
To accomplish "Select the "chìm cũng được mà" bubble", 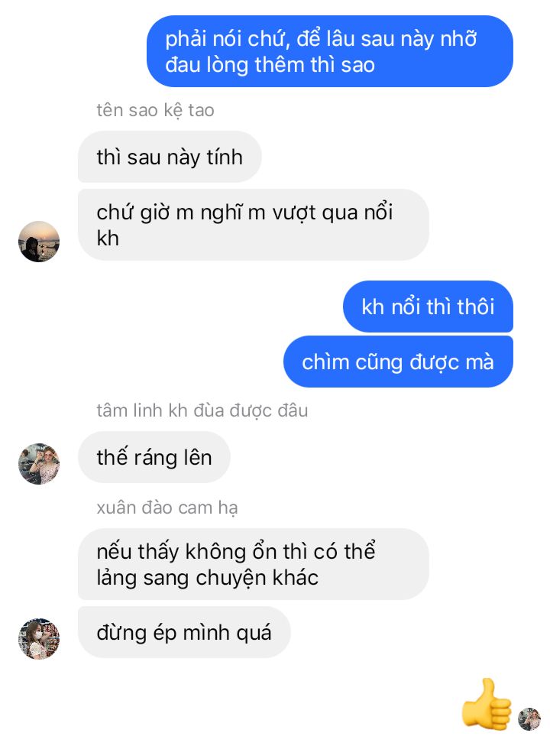I will tap(398, 362).
